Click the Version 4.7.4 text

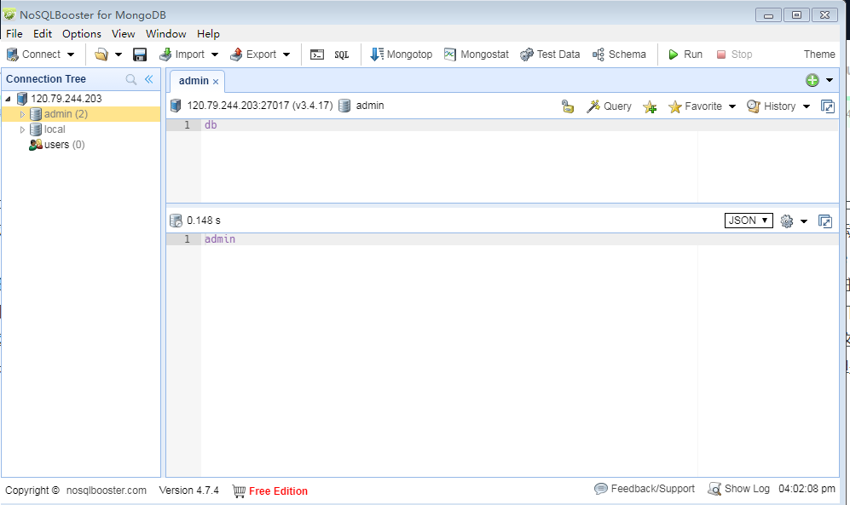pyautogui.click(x=188, y=491)
